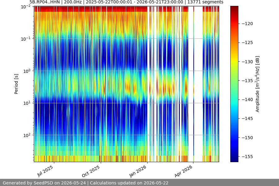
Task: Click the −145 colorbar tick label
Action: [x=247, y=118]
